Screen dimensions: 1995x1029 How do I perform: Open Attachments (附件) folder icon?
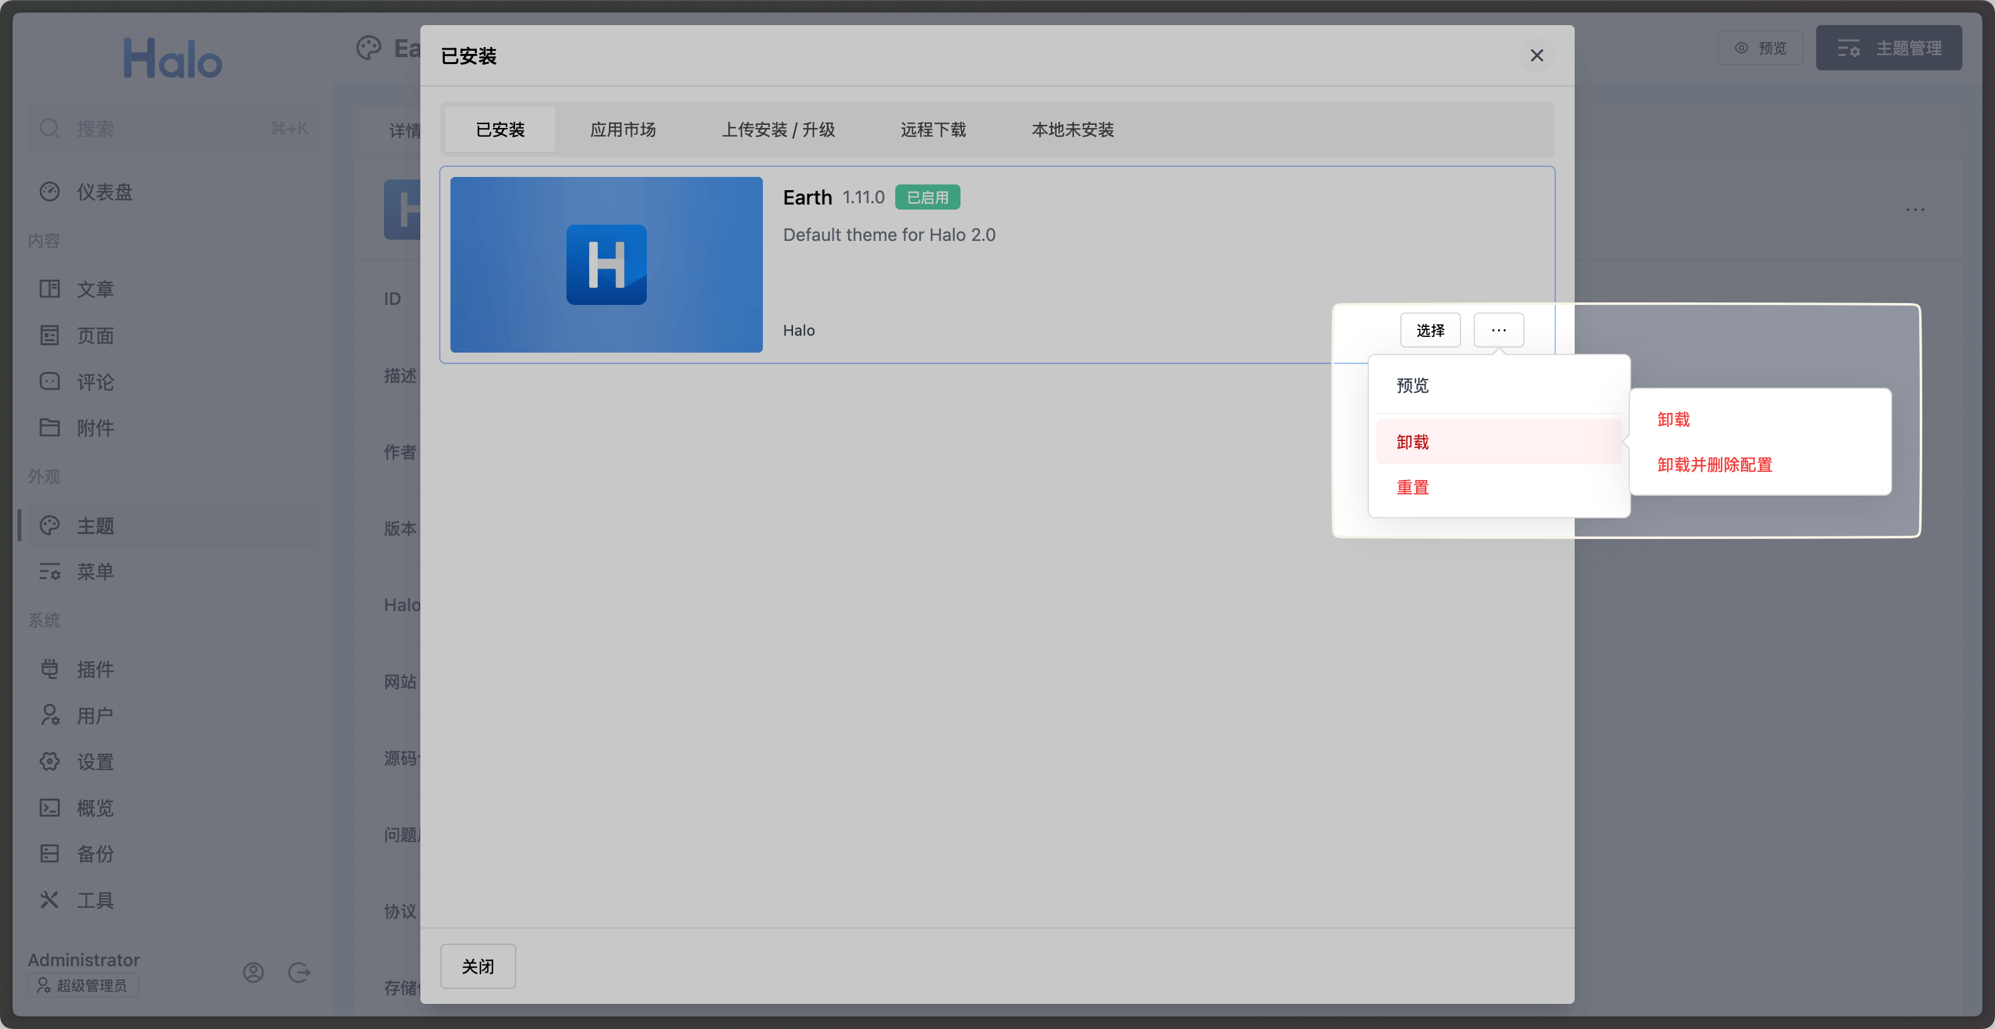point(50,427)
